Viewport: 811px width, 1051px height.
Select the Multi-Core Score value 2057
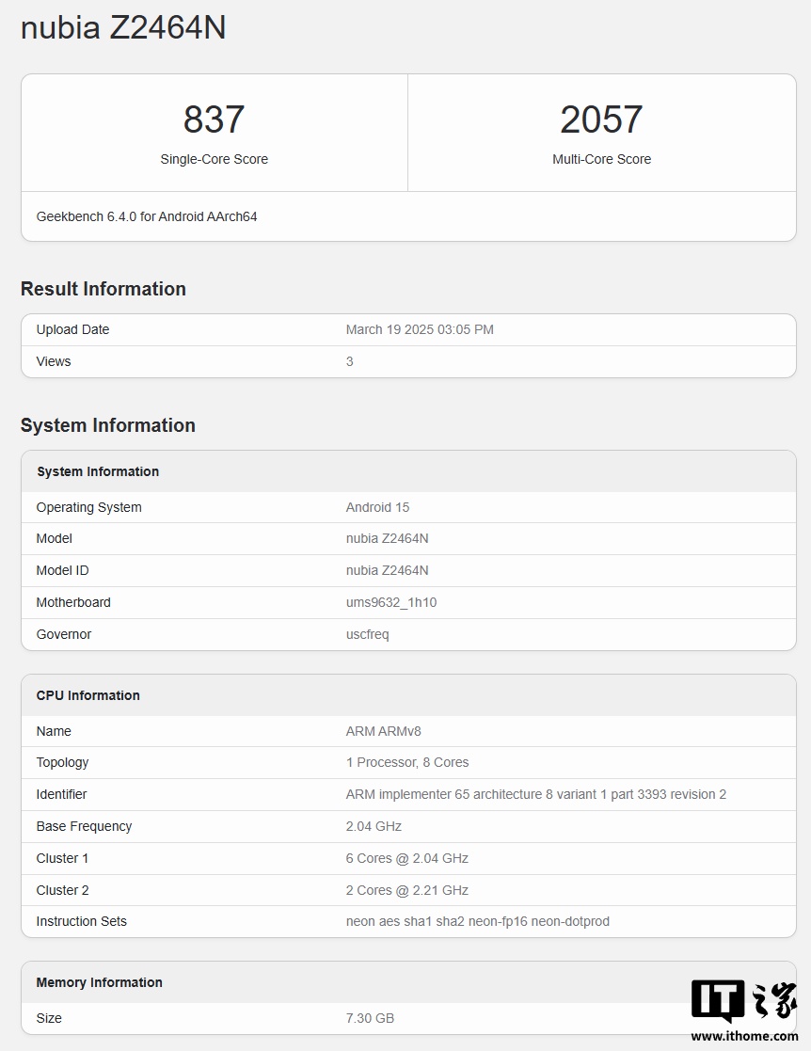pyautogui.click(x=602, y=119)
